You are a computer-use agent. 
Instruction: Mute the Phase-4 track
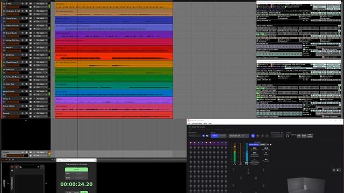[31, 48]
